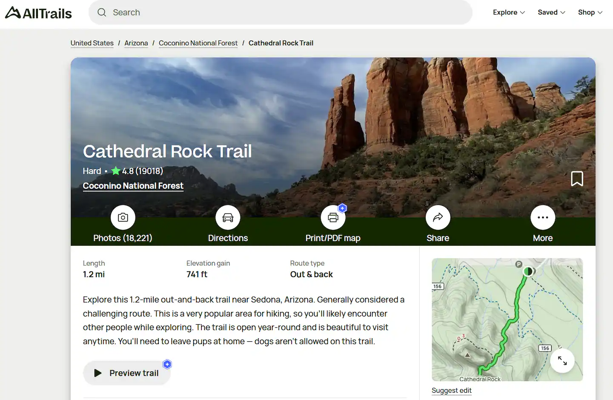Click the Print/PDF map printer icon
Image resolution: width=613 pixels, height=400 pixels.
coord(333,217)
